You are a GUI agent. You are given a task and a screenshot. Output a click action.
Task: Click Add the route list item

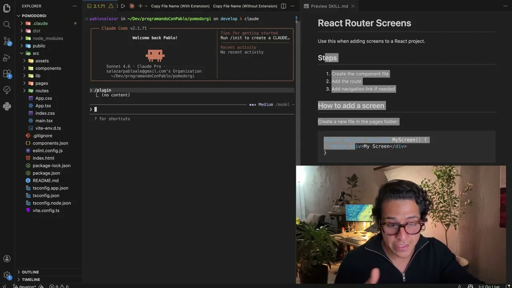pyautogui.click(x=346, y=81)
